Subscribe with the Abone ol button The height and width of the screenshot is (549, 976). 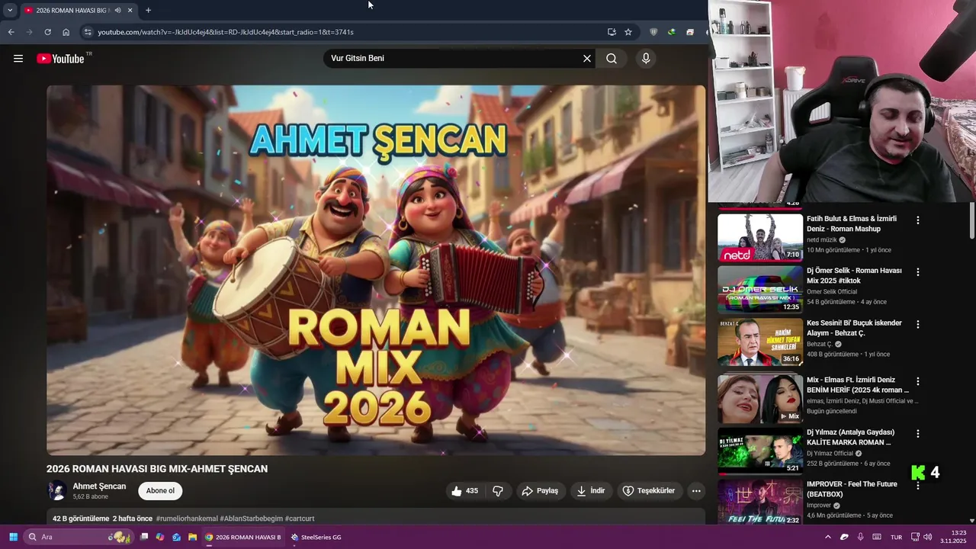[x=160, y=491]
